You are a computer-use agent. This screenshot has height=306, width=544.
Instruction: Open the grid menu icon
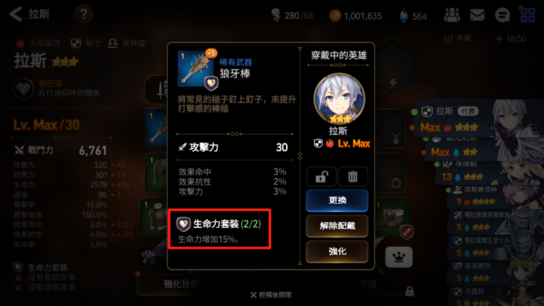[528, 15]
